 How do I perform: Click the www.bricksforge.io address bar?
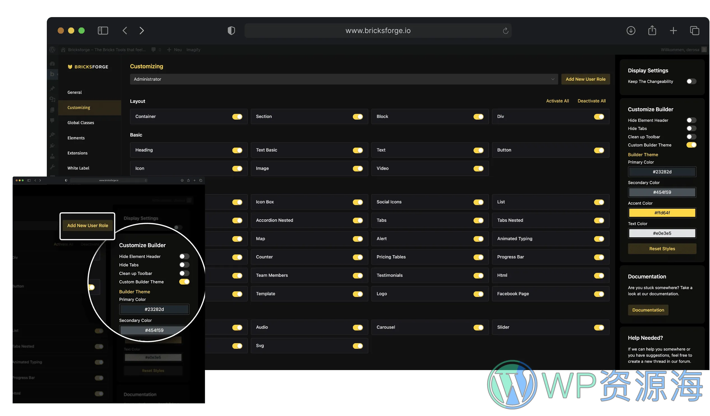pos(378,31)
